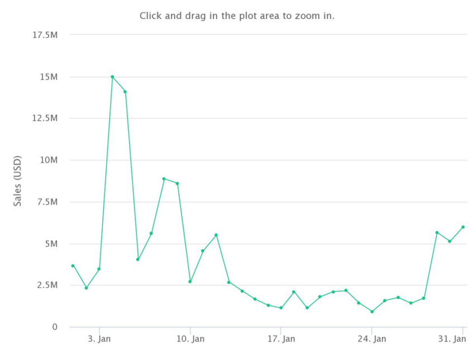Image resolution: width=475 pixels, height=356 pixels.
Task: Click the 5M y-axis label
Action: tap(51, 244)
